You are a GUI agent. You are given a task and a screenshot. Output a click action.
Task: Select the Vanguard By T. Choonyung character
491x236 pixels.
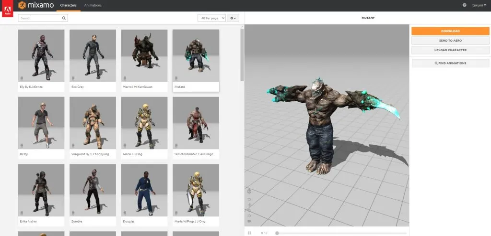(x=93, y=128)
